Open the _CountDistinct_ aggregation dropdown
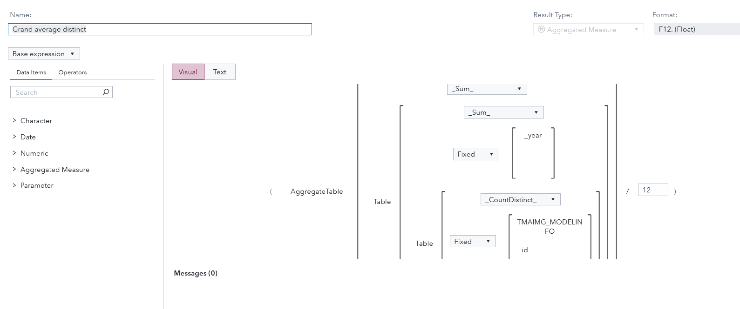 [x=520, y=200]
